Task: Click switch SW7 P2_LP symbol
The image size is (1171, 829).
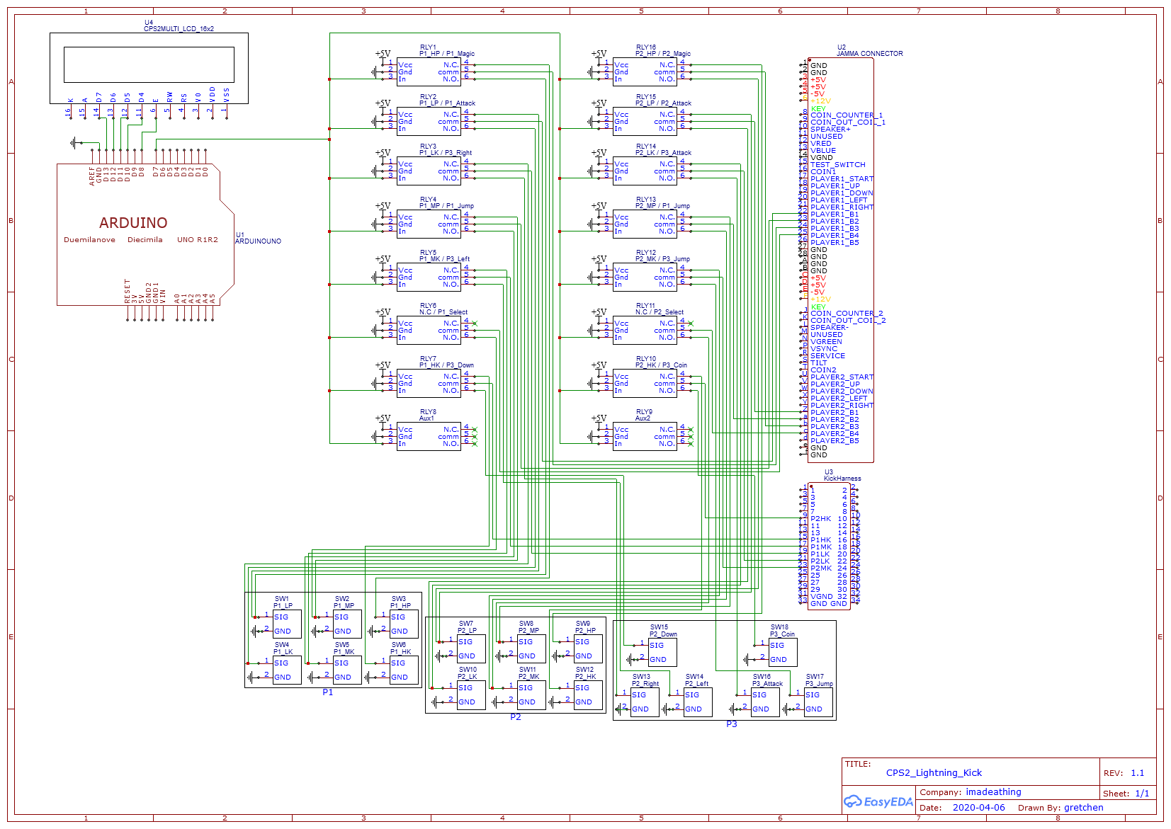Action: [471, 648]
